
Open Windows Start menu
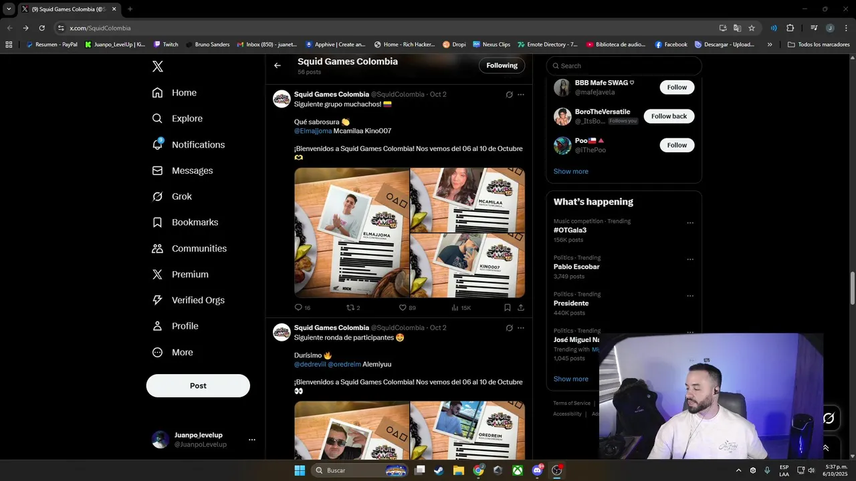tap(300, 470)
